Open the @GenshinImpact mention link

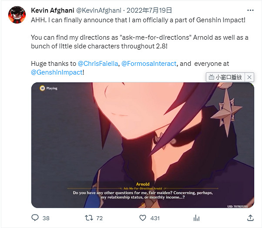point(57,72)
